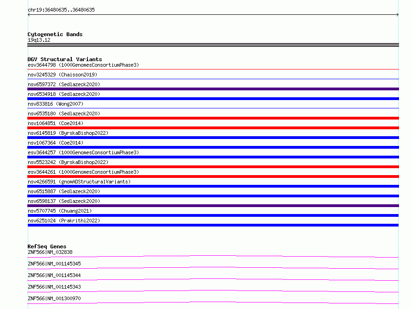Open variant nsv6535180 (Sedlazeck2020)
412x309 pixels.
64,114
